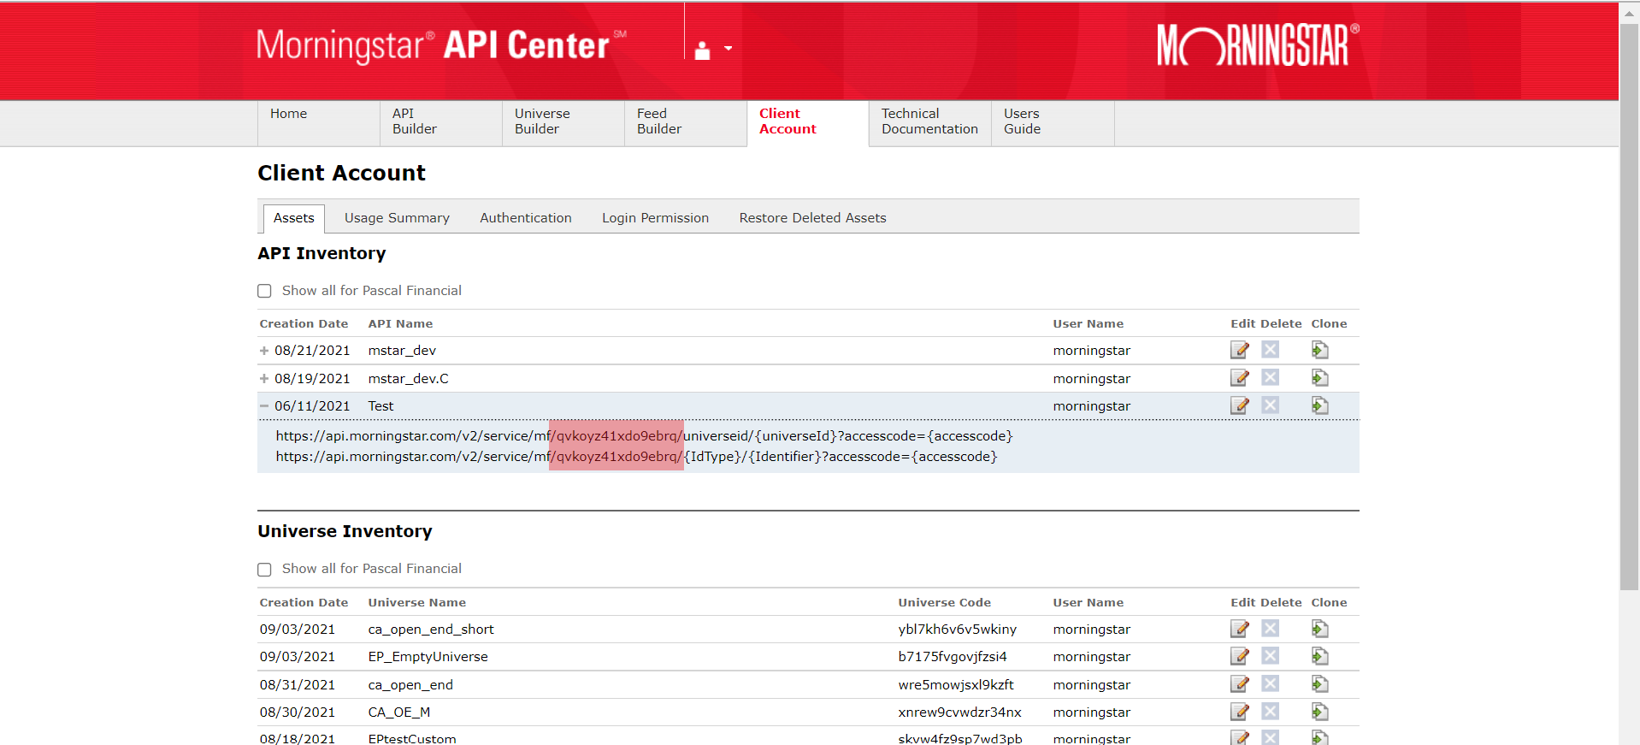Edit the Test API
The width and height of the screenshot is (1640, 745).
[x=1240, y=405]
